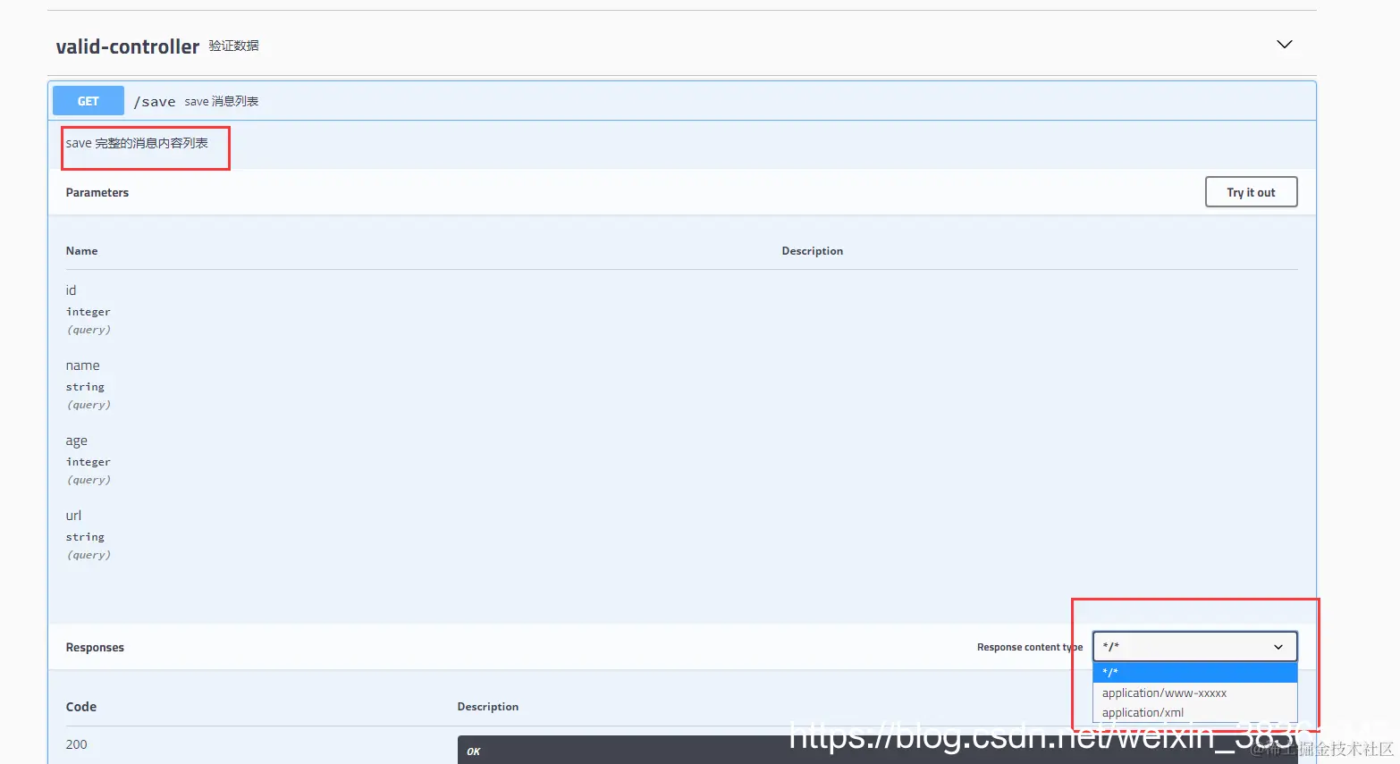Choose application/www-xxxxx option
This screenshot has height=764, width=1400.
coord(1194,693)
